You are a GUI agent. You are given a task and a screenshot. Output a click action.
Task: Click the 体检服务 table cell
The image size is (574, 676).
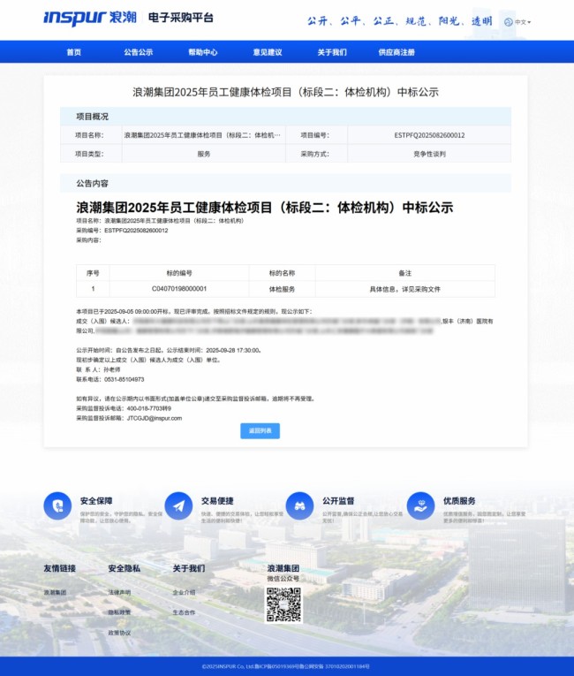[282, 289]
